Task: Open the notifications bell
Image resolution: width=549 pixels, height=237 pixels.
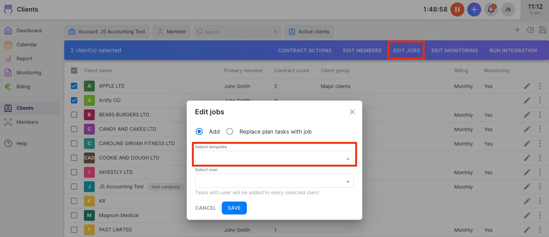Action: pyautogui.click(x=491, y=9)
